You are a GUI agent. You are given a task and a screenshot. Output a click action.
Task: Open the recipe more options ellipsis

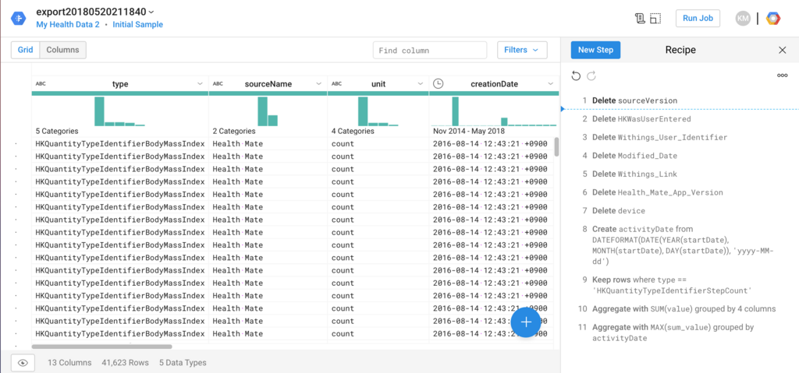coord(782,76)
